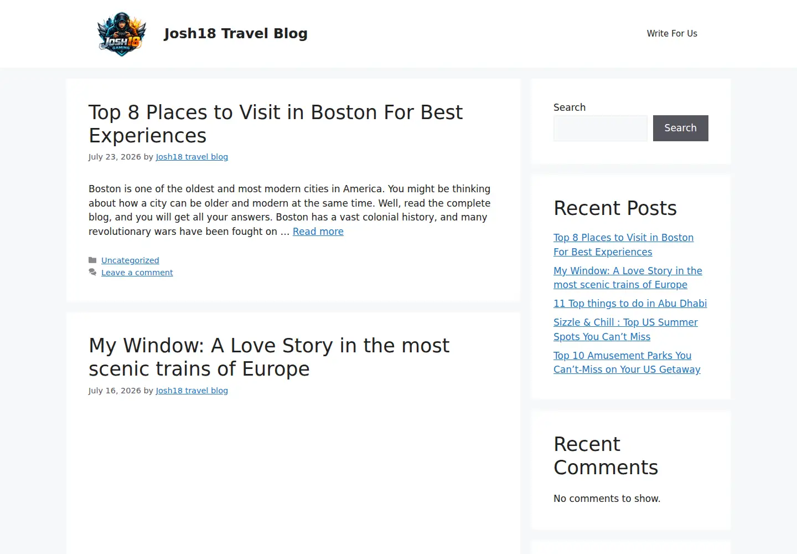Focus the sidebar search input field
Viewport: 797px width, 554px height.
(x=601, y=128)
